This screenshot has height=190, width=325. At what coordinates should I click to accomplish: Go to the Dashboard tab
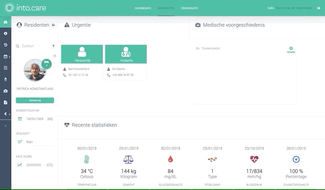pos(143,8)
